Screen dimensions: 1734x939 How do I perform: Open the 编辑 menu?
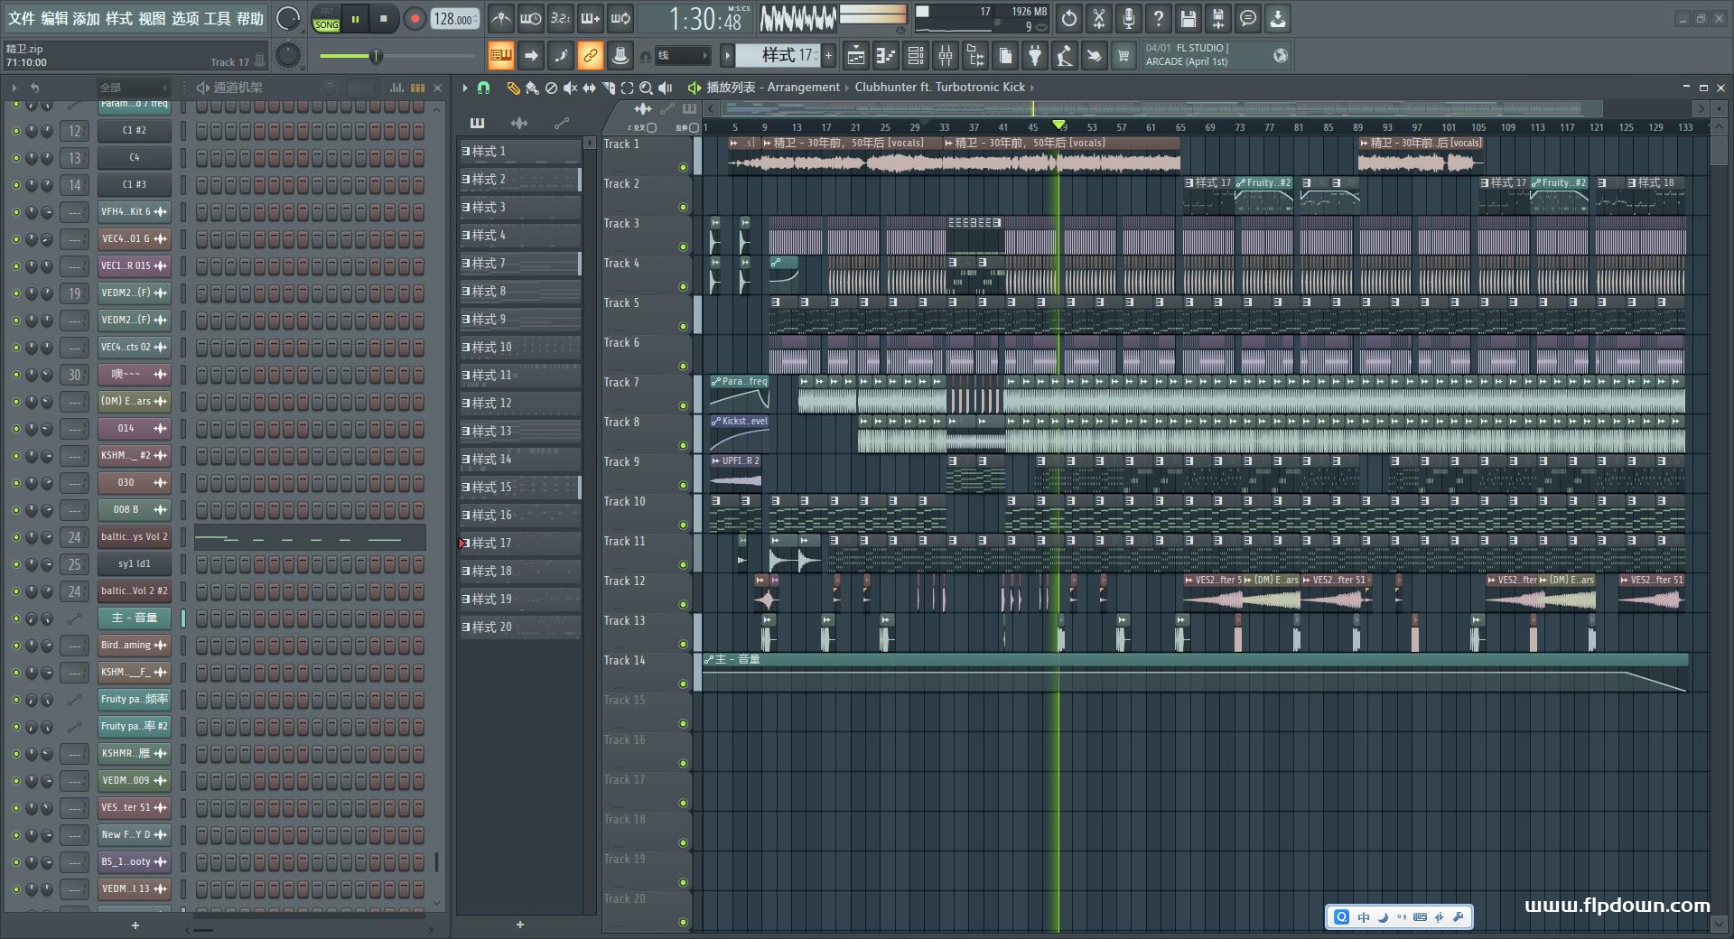click(54, 18)
